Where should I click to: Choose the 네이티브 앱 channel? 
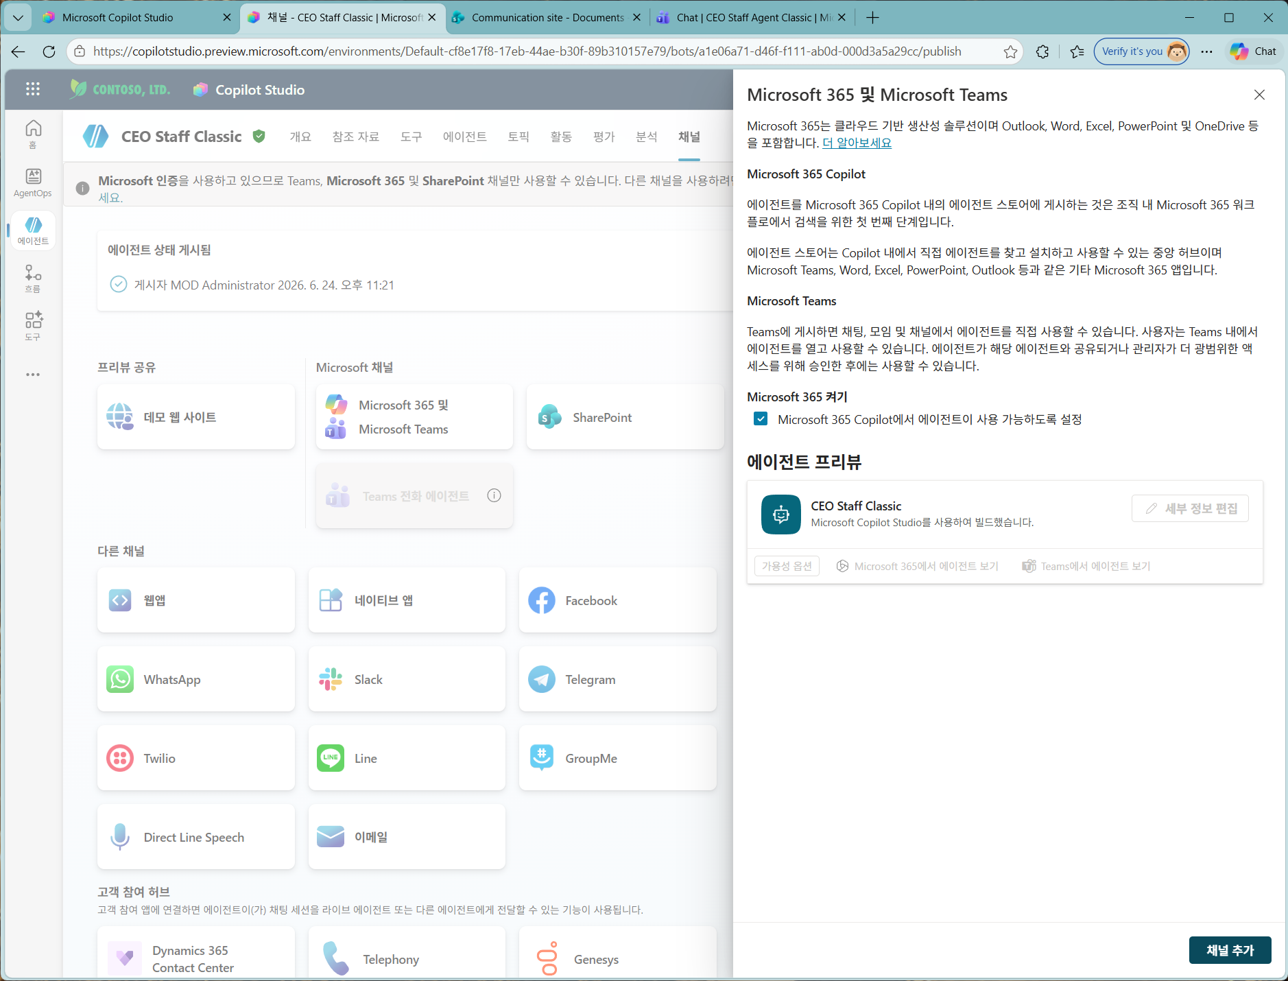[407, 600]
